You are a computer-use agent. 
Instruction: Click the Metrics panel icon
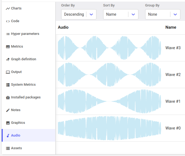point(8,47)
